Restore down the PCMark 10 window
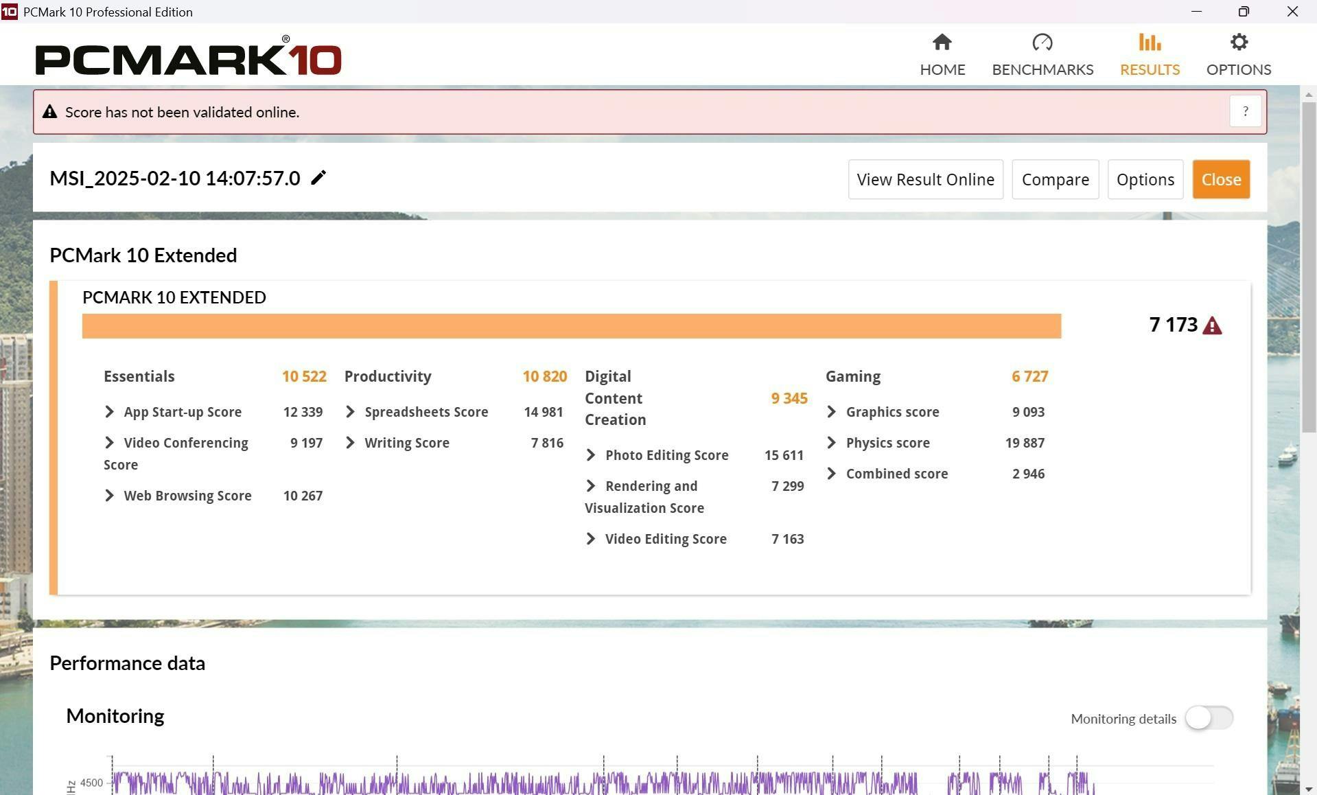Image resolution: width=1317 pixels, height=795 pixels. (x=1244, y=12)
